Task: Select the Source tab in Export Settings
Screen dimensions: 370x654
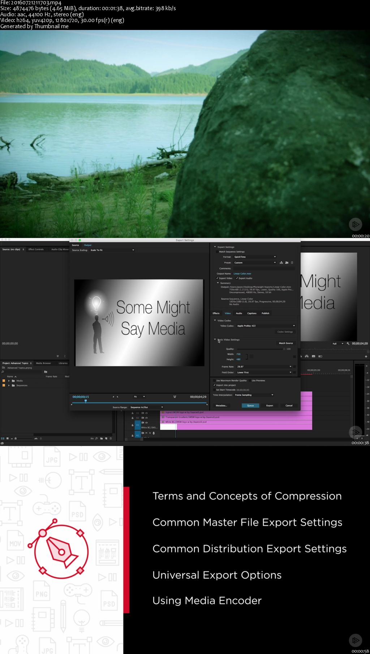Action: pos(76,245)
